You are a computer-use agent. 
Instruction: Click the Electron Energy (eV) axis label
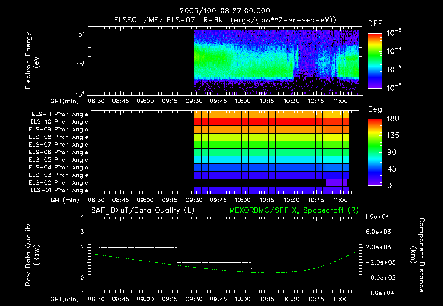pos(32,61)
